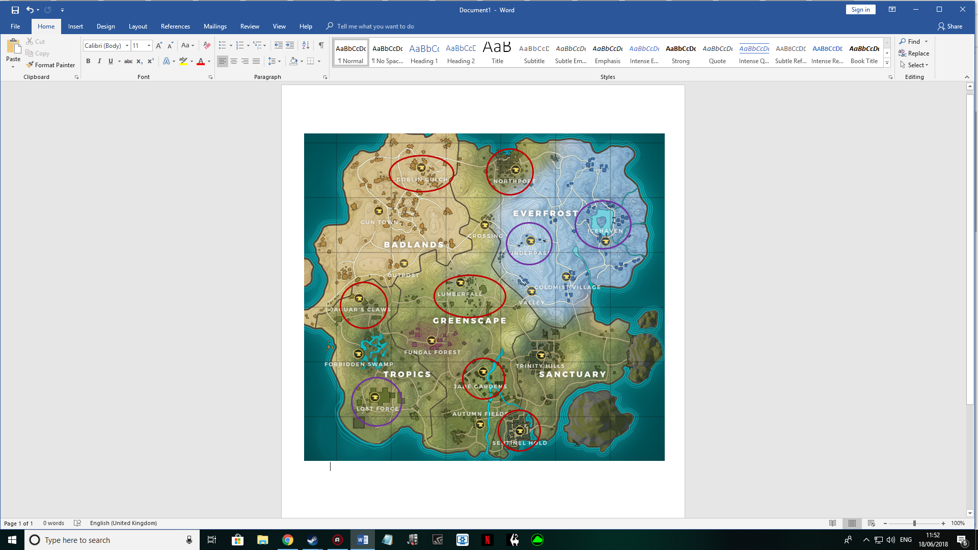Open the font name dropdown
This screenshot has width=978, height=550.
[127, 46]
